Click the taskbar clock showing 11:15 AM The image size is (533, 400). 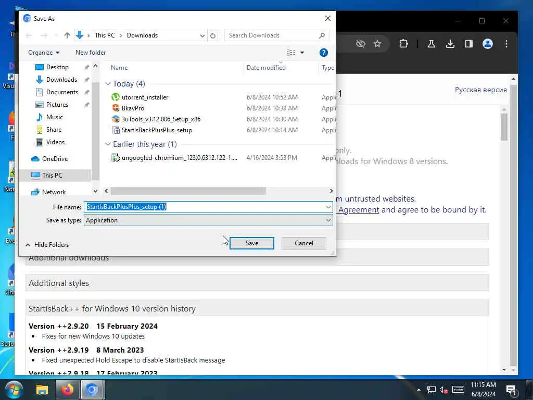pos(483,390)
